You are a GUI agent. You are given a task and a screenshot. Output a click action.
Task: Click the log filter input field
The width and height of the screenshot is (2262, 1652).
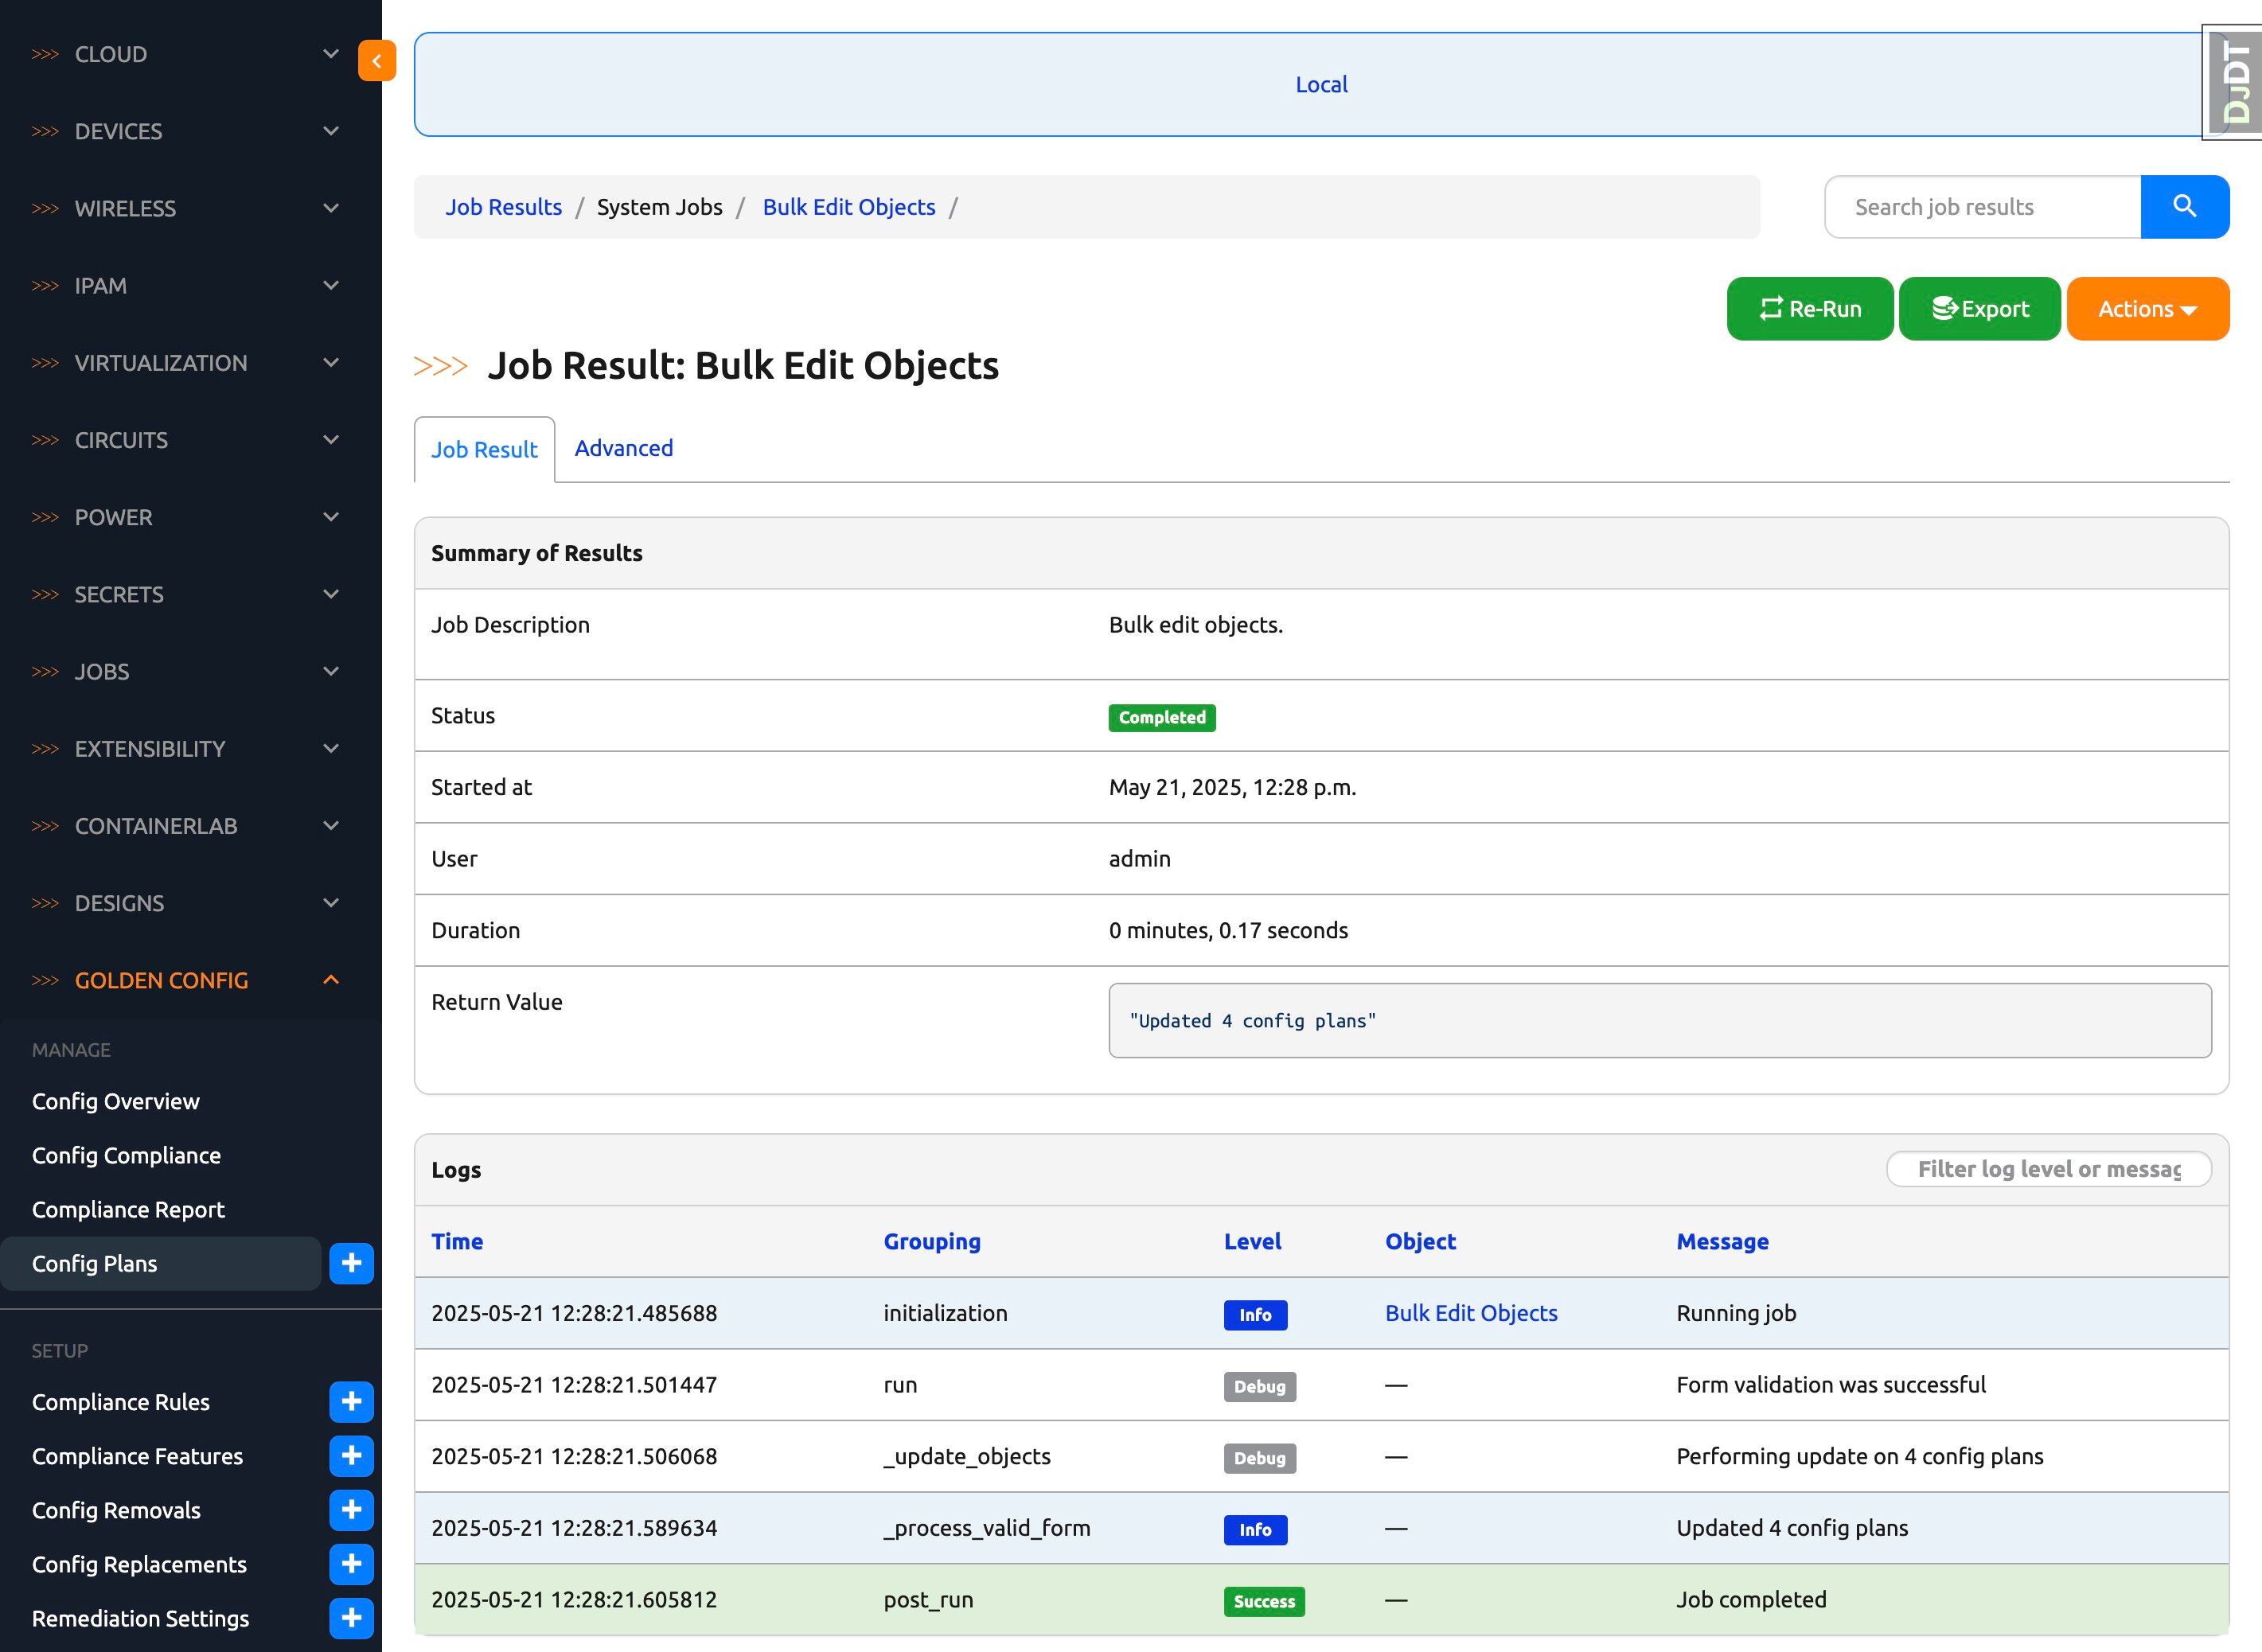tap(2047, 1169)
